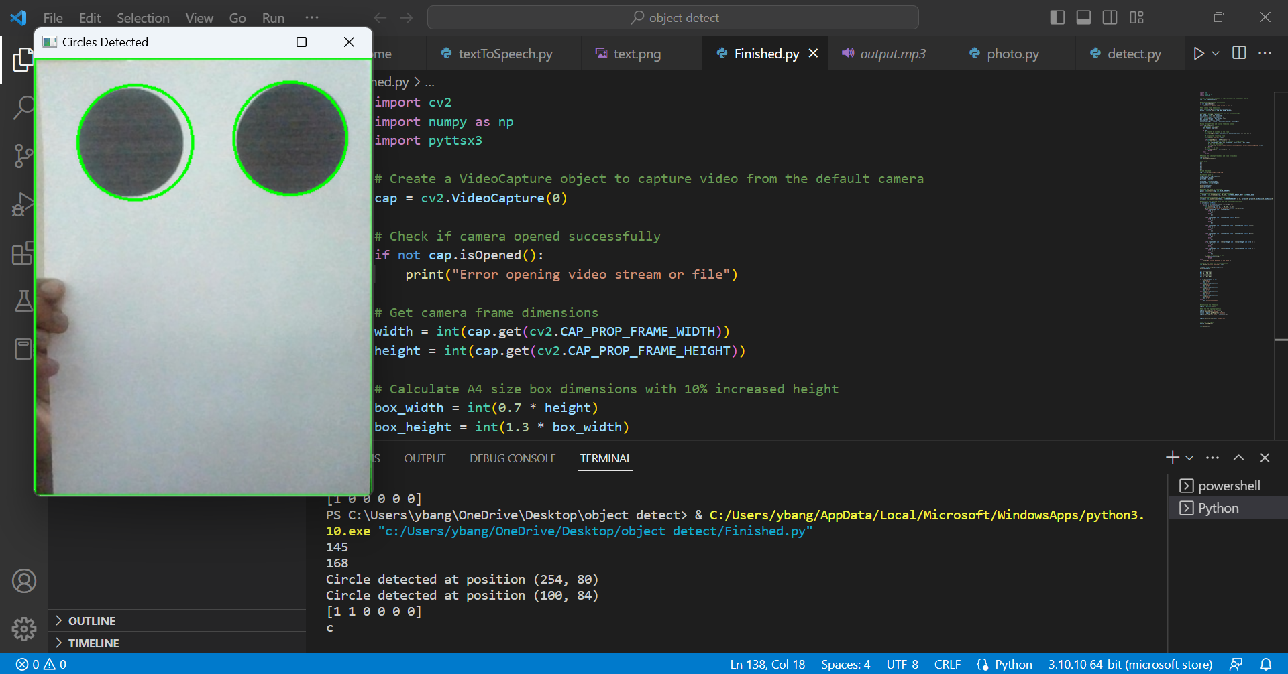Click the object detect search box
The height and width of the screenshot is (674, 1288).
[x=673, y=17]
